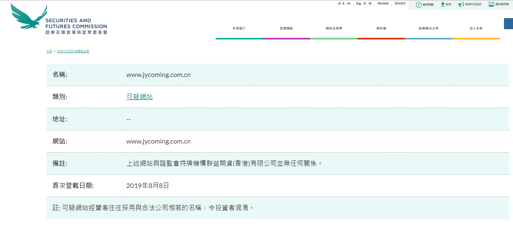Expand the 規則及標準 menu
The image size is (513, 227).
334,28
